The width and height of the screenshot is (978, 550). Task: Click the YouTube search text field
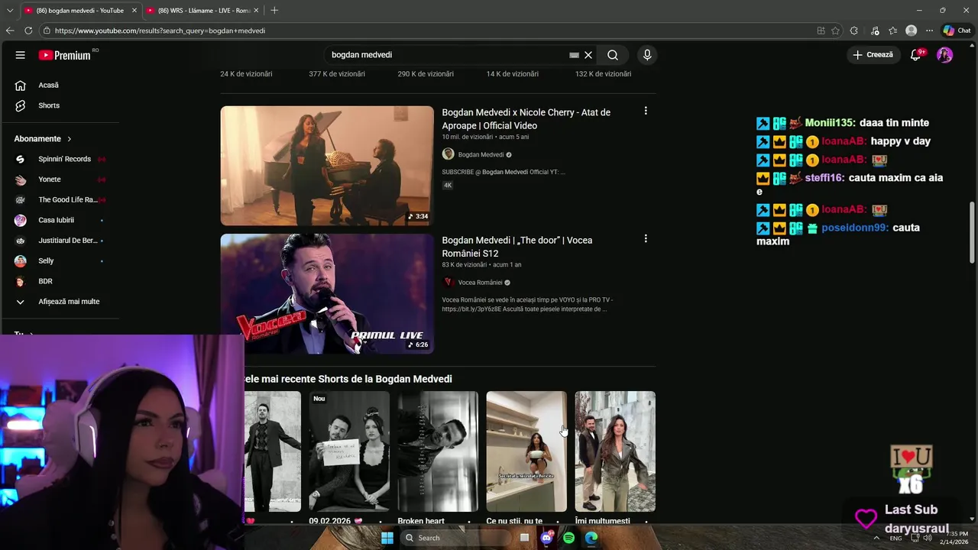pos(447,55)
